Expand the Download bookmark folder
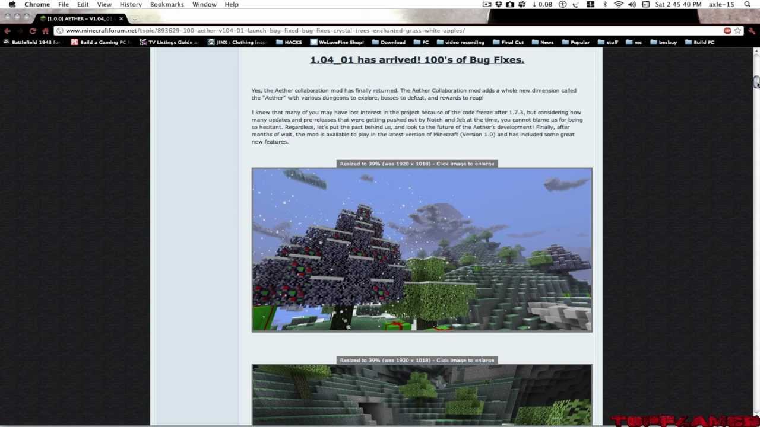Screen dimensions: 760x427 (389, 42)
